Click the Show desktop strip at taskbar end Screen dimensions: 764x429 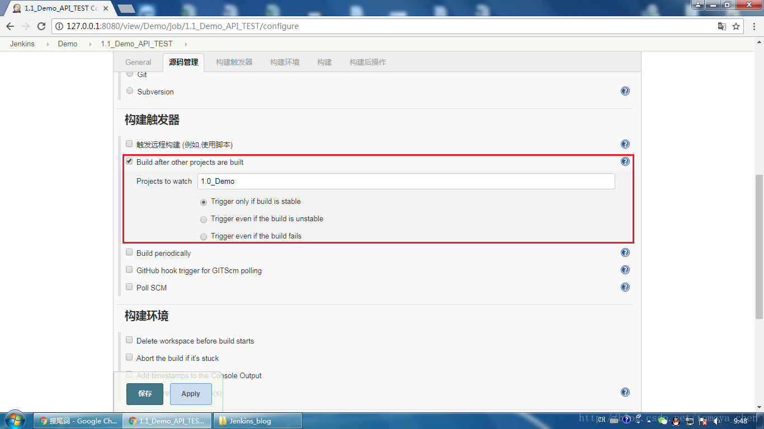760,421
